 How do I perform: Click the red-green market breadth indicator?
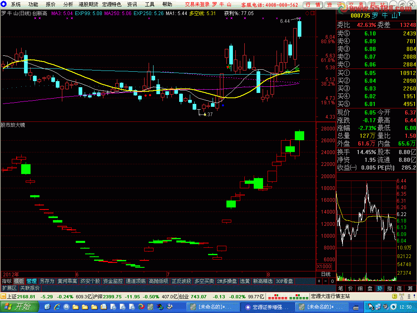click(x=288, y=296)
